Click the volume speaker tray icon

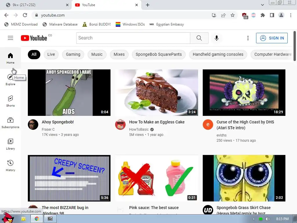point(267,219)
